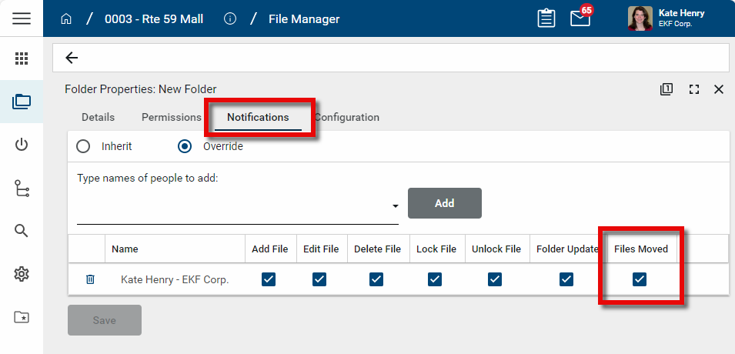The width and height of the screenshot is (735, 354).
Task: Expand the people names dropdown arrow
Action: [395, 206]
